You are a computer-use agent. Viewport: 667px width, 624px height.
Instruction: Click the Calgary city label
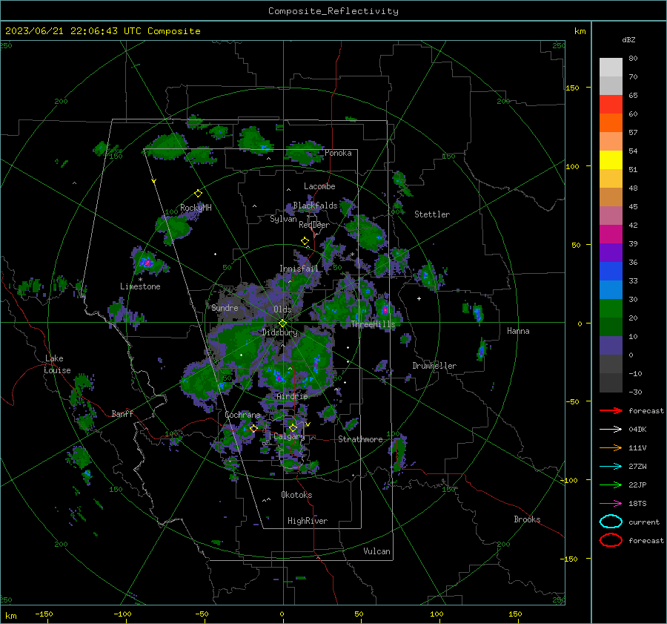(x=289, y=436)
